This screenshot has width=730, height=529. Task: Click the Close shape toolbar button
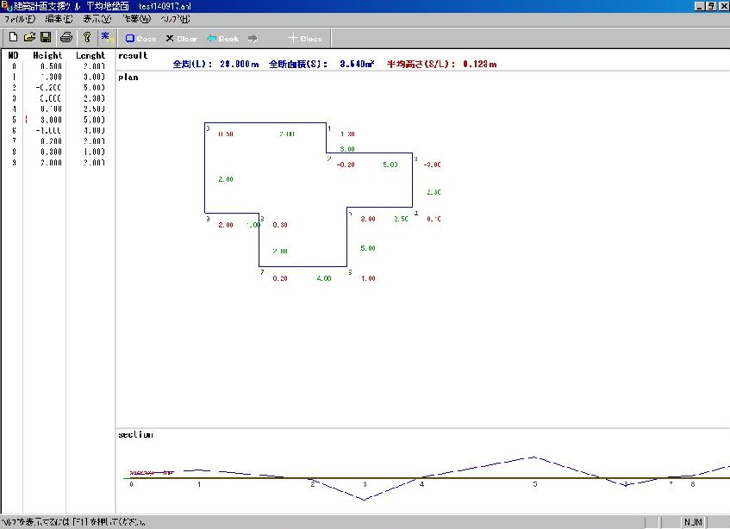[140, 39]
